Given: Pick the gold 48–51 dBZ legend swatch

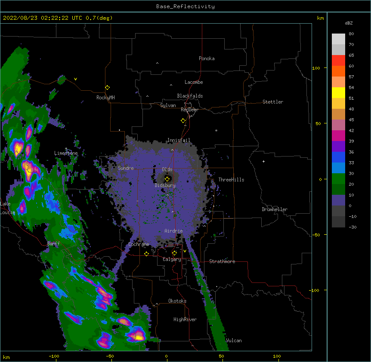Looking at the screenshot, I should pyautogui.click(x=338, y=103).
